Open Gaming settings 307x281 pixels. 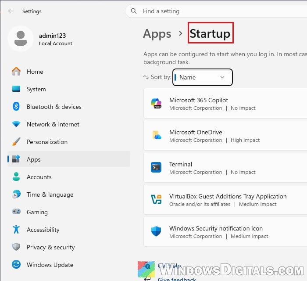point(69,212)
